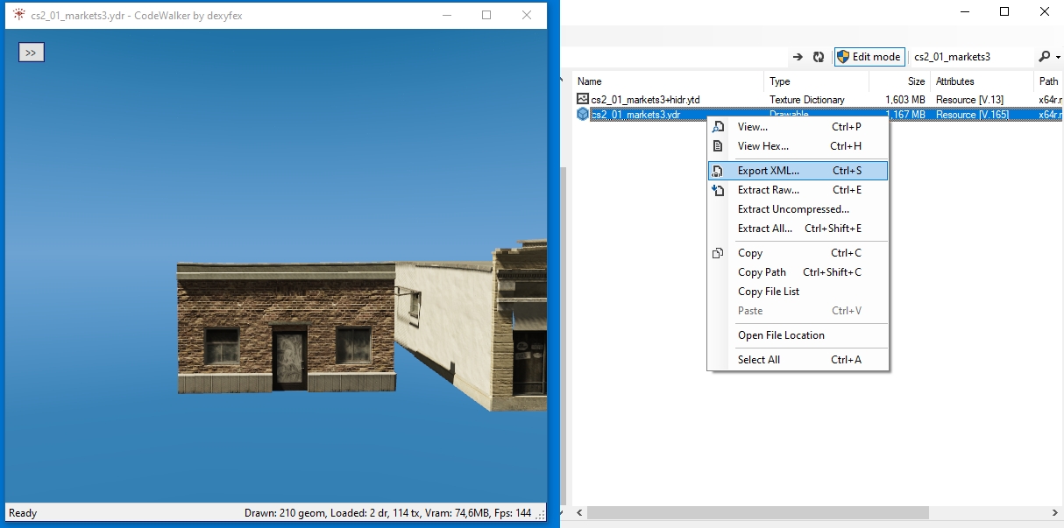The height and width of the screenshot is (528, 1064).
Task: Click the drawable cube file icon
Action: click(x=583, y=115)
